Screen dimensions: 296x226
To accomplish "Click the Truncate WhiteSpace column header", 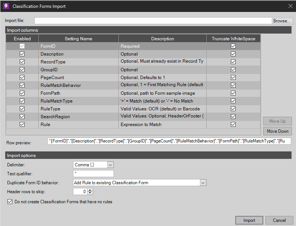I will (233, 38).
